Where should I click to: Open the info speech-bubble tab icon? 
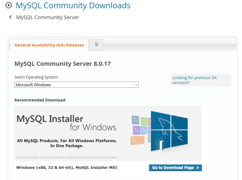[x=96, y=44]
